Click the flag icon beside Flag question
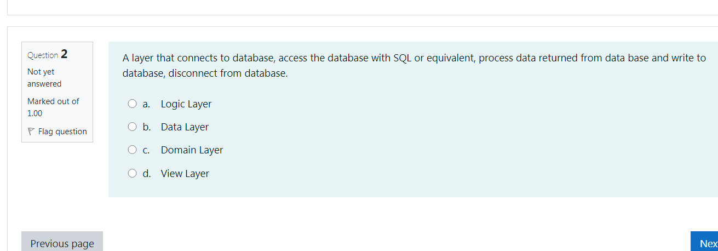Screen dimensions: 718x251 tap(31, 132)
